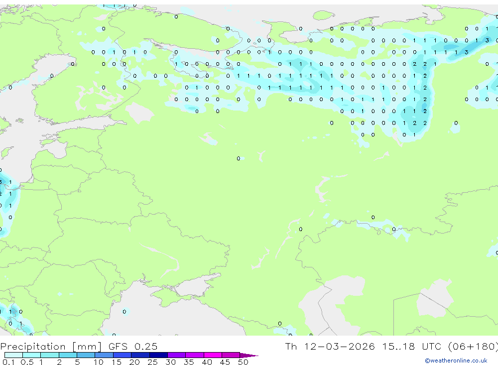Viewport: 498px width, 365px height.
Task: Click the '12-03-2026' date text
Action: click(339, 346)
